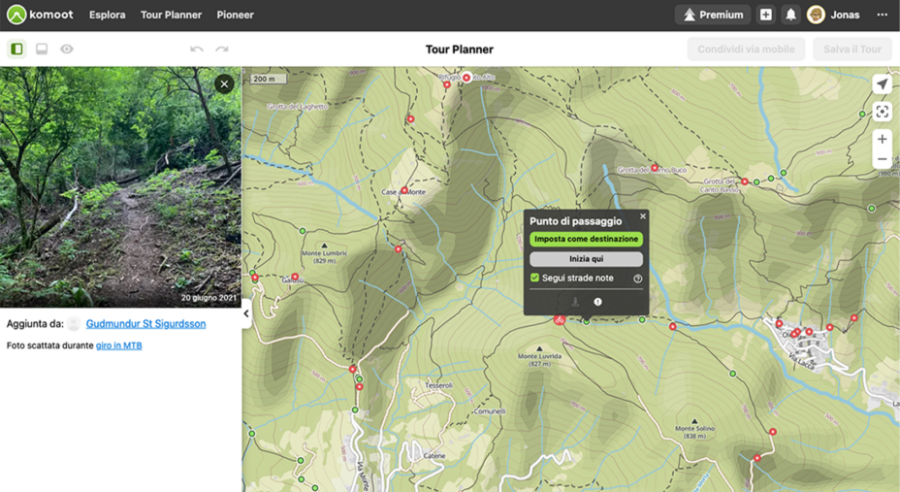Click Condividi via mobile button

click(x=746, y=49)
